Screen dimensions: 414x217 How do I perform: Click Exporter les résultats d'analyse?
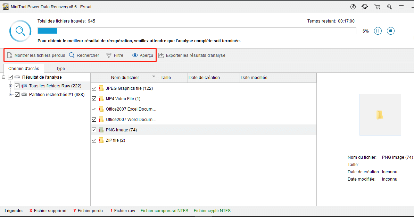click(192, 55)
